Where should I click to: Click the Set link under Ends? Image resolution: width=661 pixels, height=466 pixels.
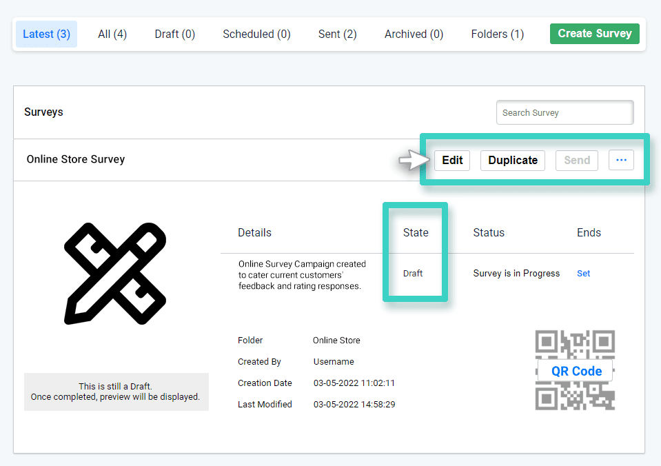pyautogui.click(x=583, y=274)
